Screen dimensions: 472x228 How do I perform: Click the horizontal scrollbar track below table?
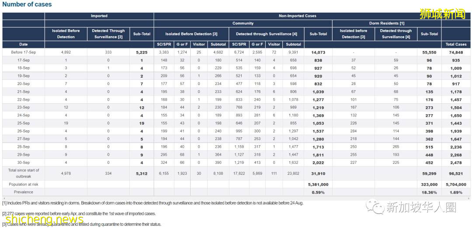[x=236, y=198]
